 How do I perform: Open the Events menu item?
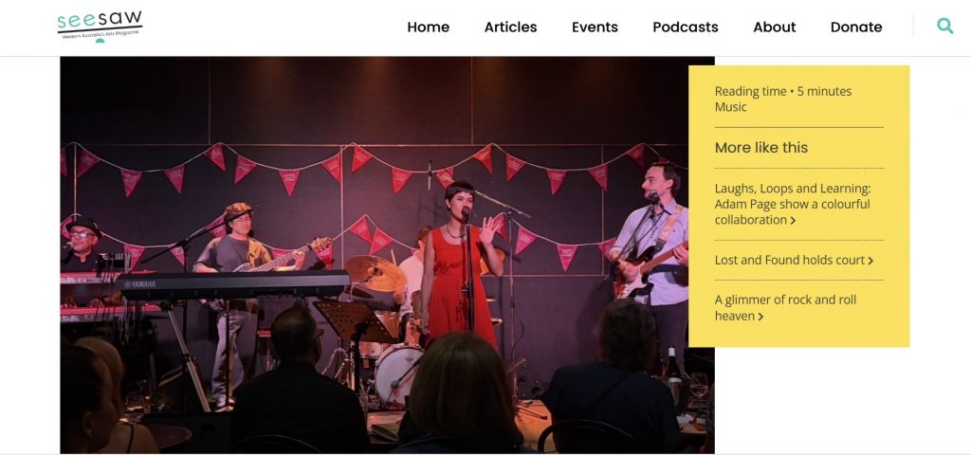coord(595,27)
